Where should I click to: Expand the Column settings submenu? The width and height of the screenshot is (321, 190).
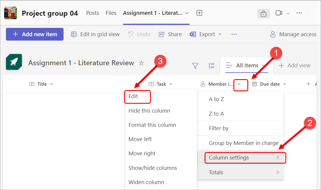coord(245,157)
